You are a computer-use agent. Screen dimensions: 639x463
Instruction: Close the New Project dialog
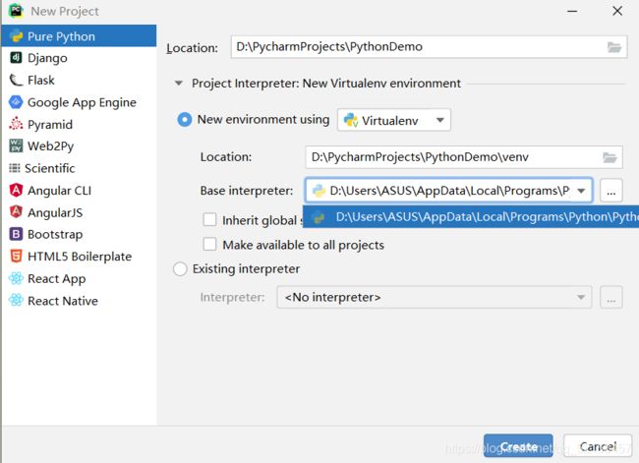point(617,11)
